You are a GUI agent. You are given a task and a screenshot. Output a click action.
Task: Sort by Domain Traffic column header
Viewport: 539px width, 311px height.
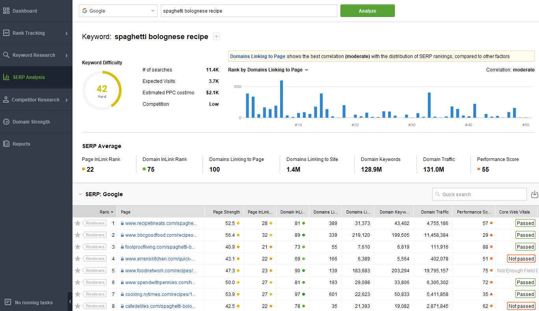(x=433, y=212)
